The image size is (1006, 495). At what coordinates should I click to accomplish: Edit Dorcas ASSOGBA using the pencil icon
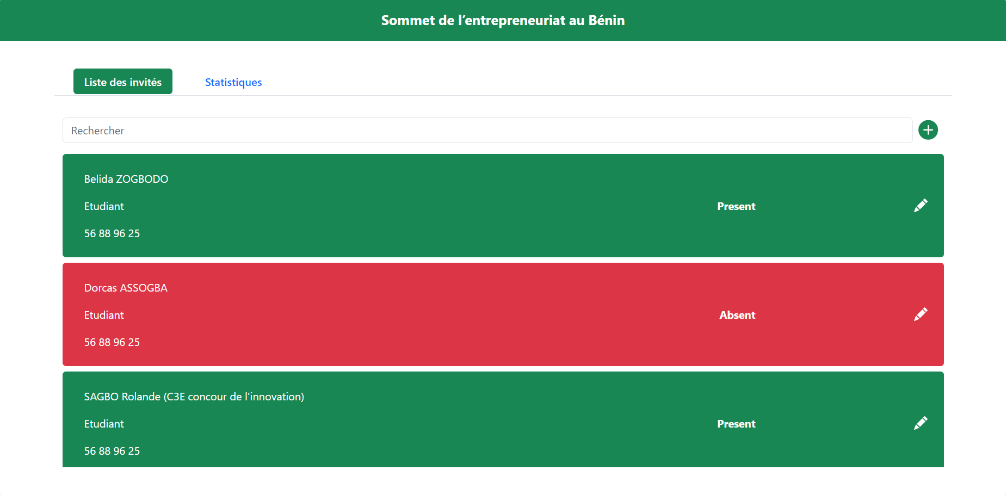pyautogui.click(x=920, y=314)
